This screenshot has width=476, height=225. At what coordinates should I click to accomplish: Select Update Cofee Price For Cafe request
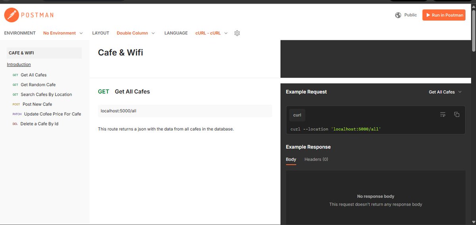(x=52, y=114)
